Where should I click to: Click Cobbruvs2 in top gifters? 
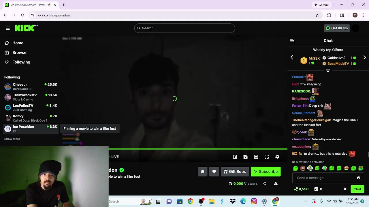pos(336,58)
